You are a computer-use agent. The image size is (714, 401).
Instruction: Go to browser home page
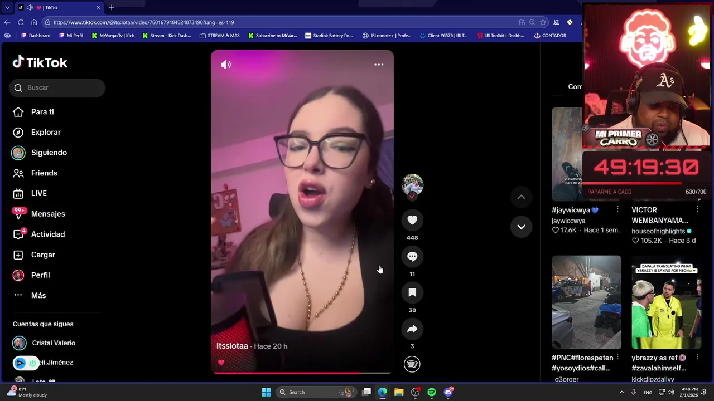[34, 22]
